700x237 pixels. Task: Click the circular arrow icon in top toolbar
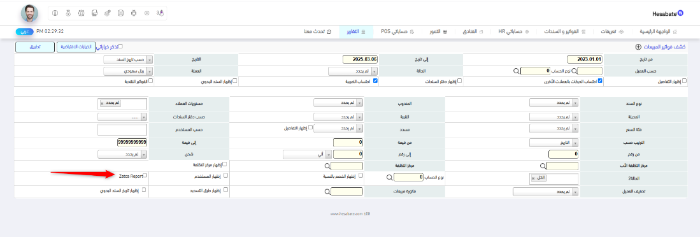(x=147, y=13)
